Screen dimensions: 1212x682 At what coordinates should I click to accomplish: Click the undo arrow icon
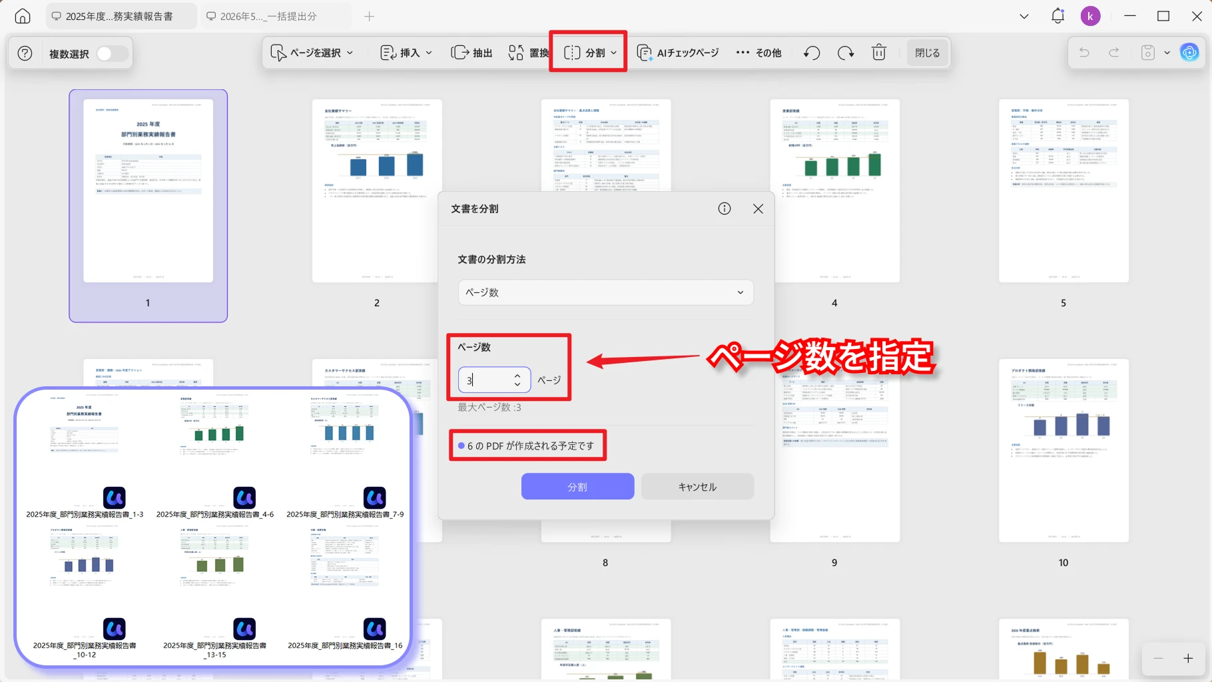[1084, 53]
